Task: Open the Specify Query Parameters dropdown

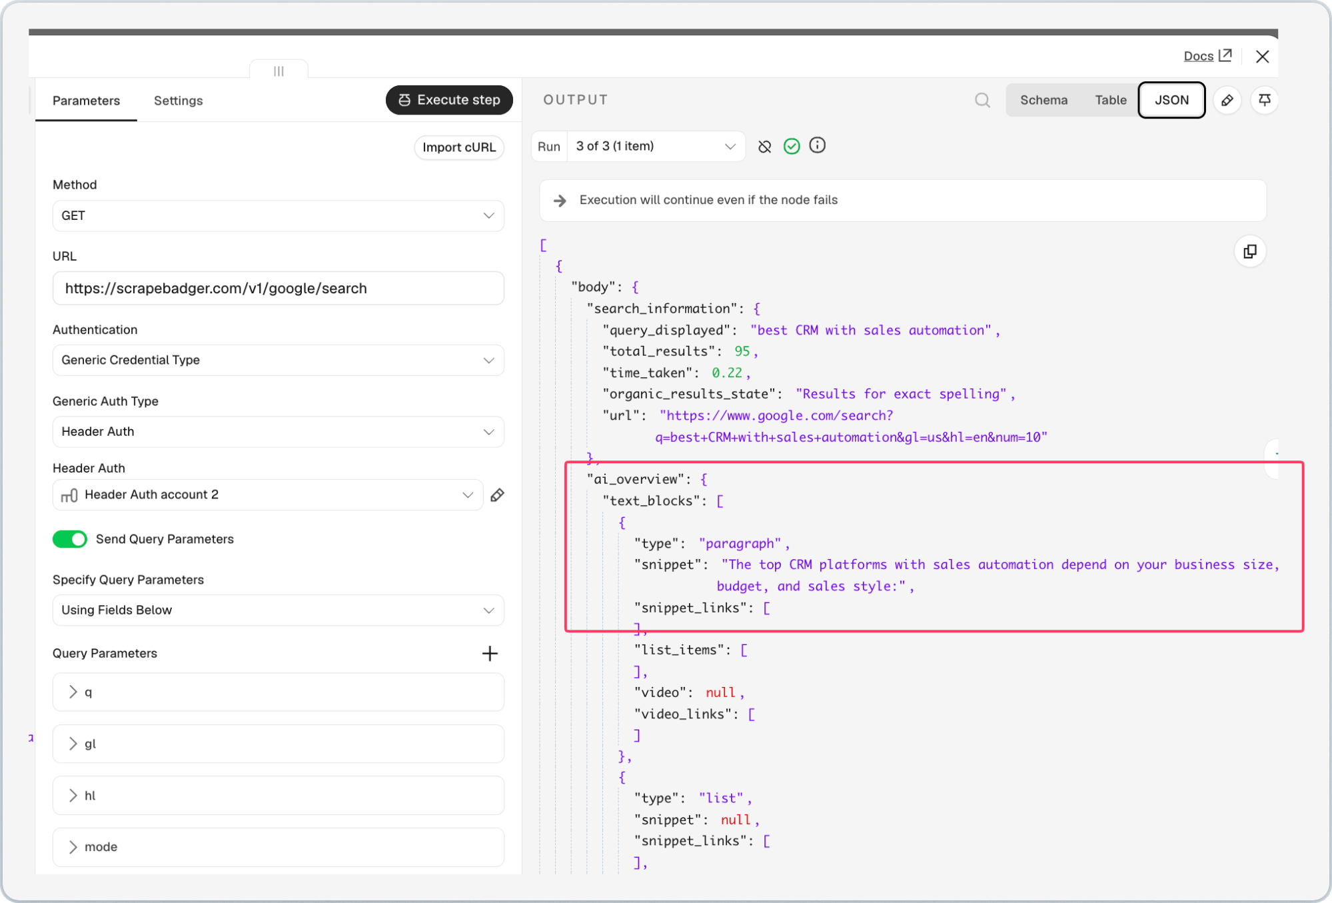Action: click(x=278, y=610)
